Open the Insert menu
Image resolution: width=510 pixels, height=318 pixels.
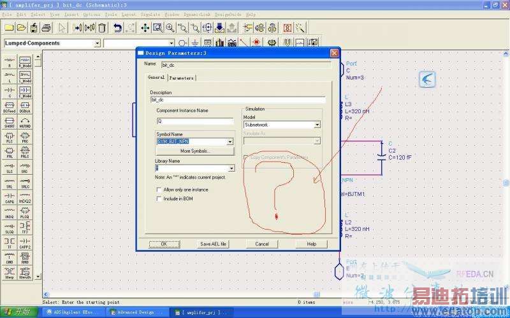tap(71, 15)
